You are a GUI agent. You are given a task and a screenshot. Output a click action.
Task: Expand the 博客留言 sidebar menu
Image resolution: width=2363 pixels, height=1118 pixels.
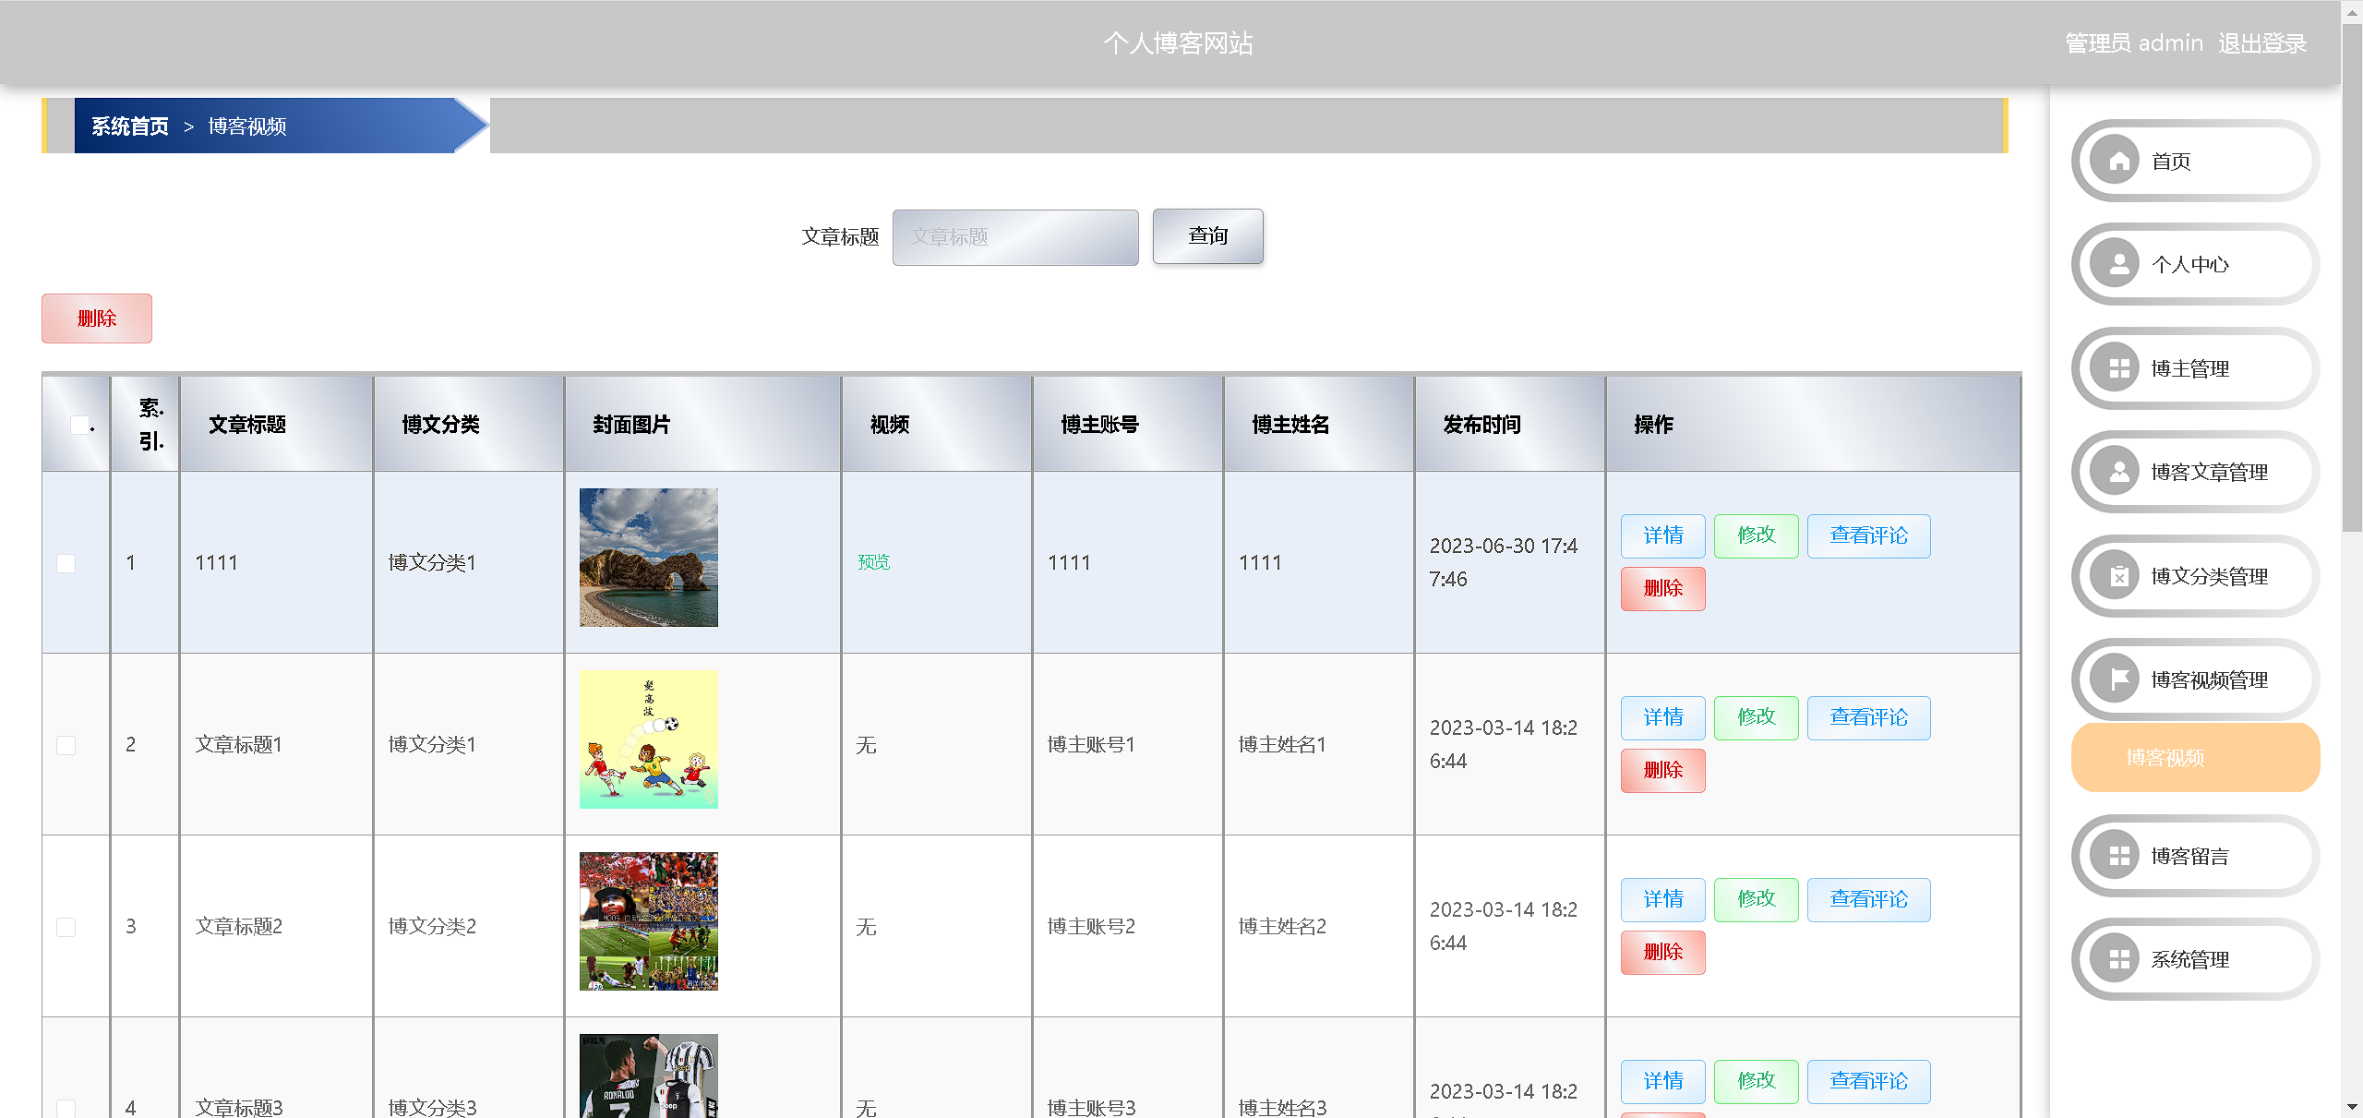[2189, 857]
